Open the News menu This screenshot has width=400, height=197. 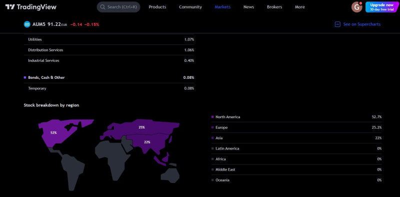coord(248,7)
